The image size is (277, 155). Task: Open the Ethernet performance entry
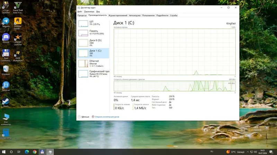point(93,63)
